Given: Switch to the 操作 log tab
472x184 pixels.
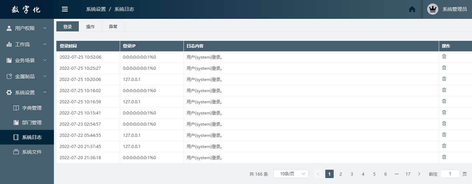Looking at the screenshot, I should point(90,27).
